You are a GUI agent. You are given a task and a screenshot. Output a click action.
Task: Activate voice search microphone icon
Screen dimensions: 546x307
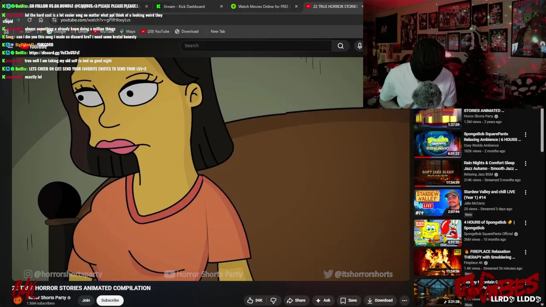click(360, 46)
